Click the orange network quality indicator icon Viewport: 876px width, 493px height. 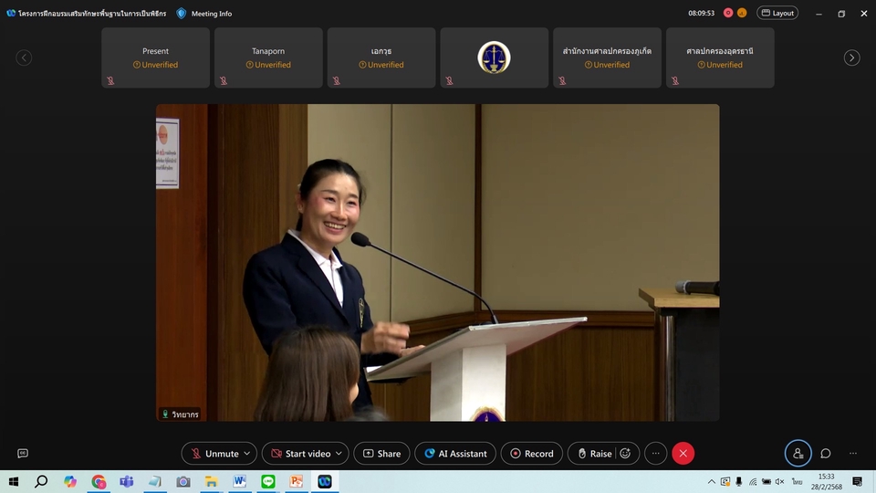coord(742,13)
